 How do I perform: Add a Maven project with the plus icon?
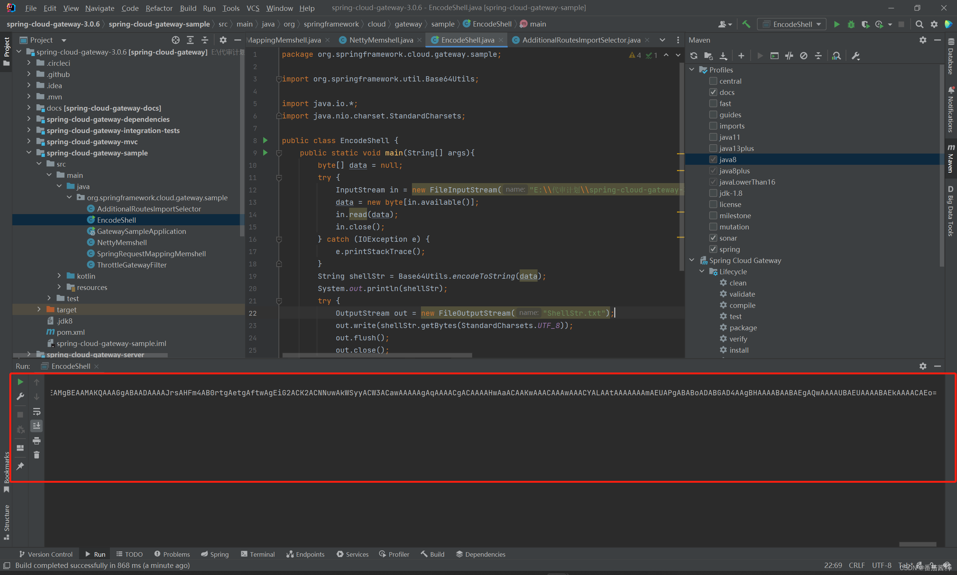741,56
